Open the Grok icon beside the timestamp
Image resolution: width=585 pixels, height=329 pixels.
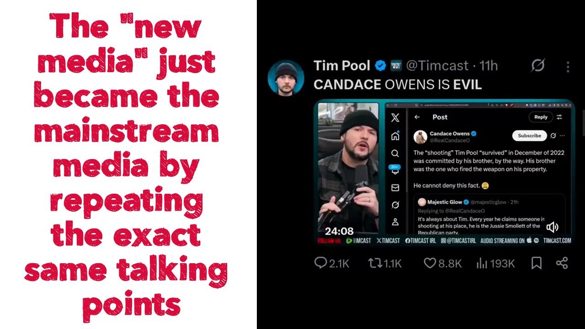538,66
